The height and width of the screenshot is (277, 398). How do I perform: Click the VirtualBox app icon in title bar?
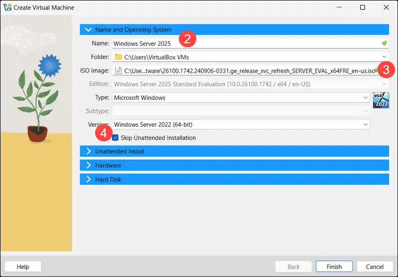[7, 7]
